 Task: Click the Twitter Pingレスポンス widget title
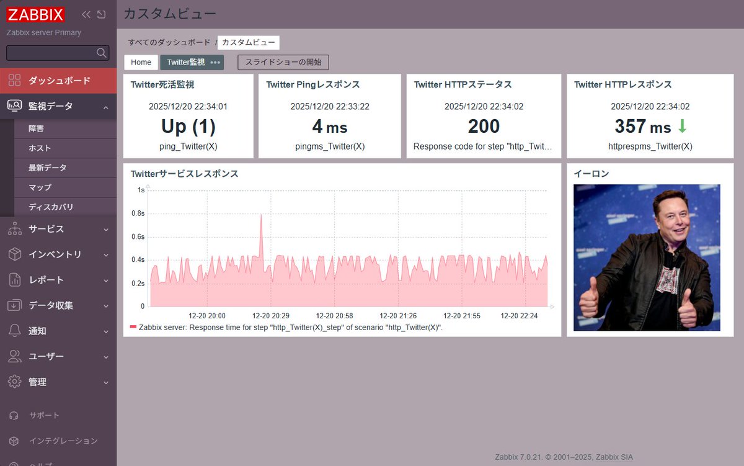[x=313, y=84]
